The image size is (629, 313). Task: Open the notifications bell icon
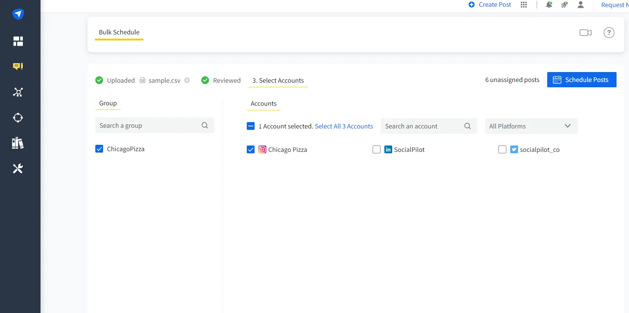point(549,5)
